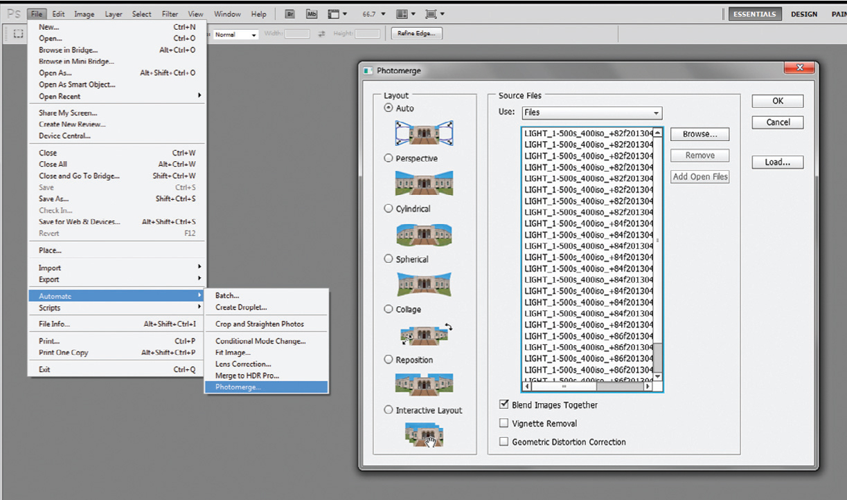Screen dimensions: 847x500
Task: Click the Reposition layout preview image
Action: coord(424,384)
